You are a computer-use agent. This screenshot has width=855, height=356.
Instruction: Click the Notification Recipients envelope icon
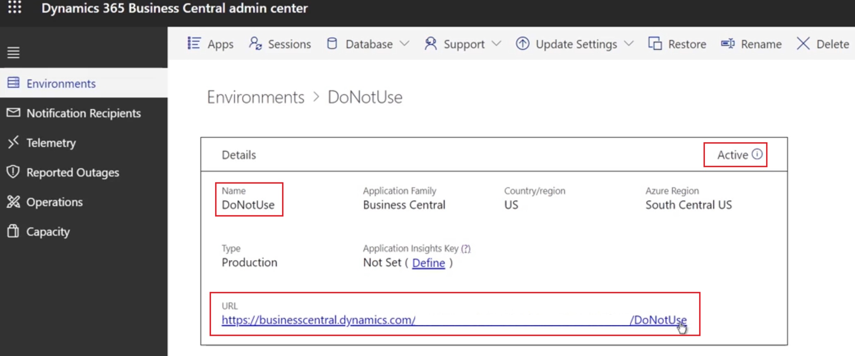pyautogui.click(x=13, y=113)
